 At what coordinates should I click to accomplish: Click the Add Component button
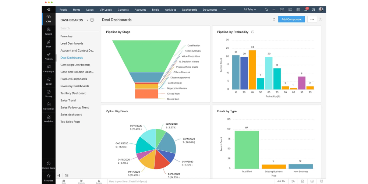[x=291, y=20]
